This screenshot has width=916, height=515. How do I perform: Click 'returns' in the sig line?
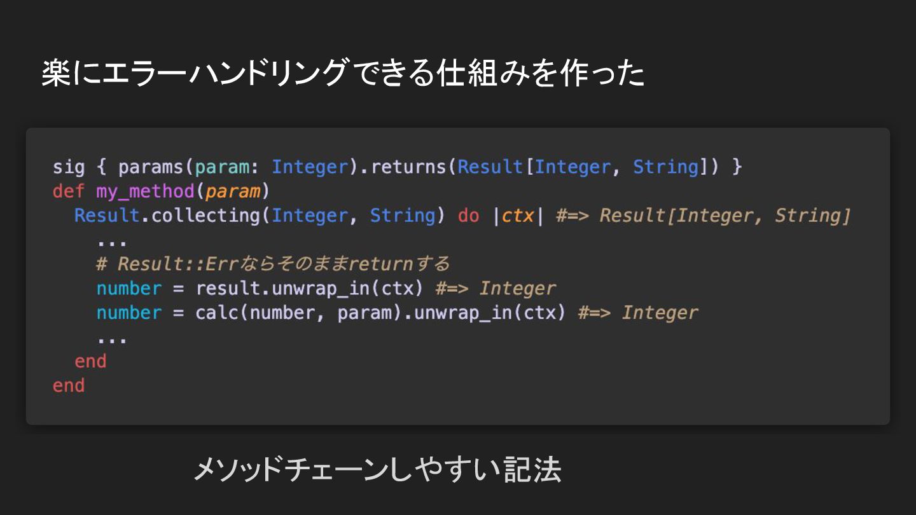(x=409, y=167)
